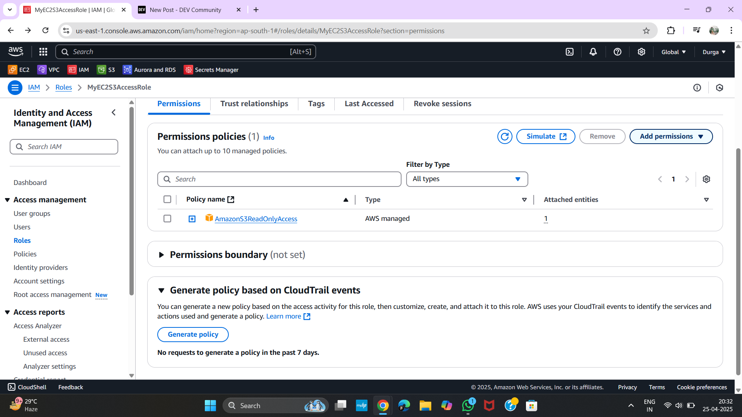Click the Simulate button
Viewport: 742px width, 417px height.
(x=546, y=136)
